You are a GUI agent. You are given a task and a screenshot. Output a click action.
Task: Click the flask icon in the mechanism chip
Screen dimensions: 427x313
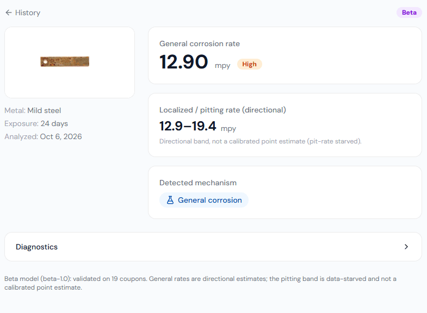(x=170, y=200)
